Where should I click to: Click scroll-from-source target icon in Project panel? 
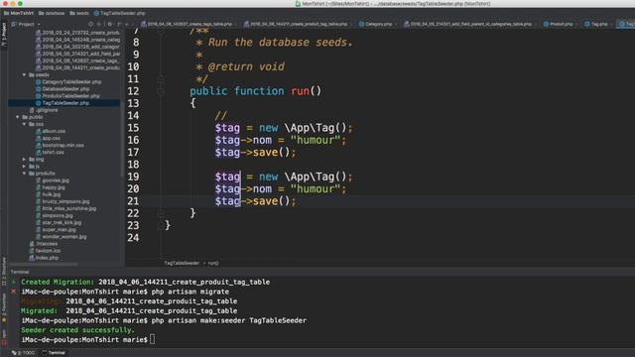coord(90,24)
